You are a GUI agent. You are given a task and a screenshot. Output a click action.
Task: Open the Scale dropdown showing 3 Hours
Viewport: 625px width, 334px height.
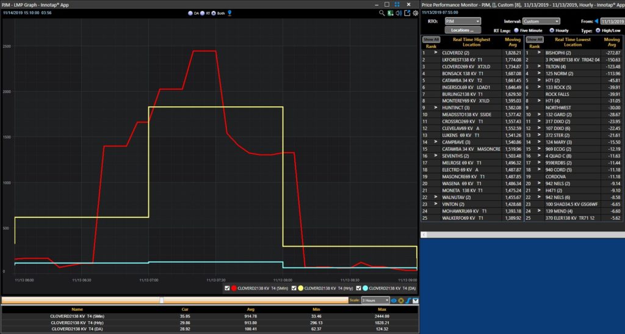375,300
